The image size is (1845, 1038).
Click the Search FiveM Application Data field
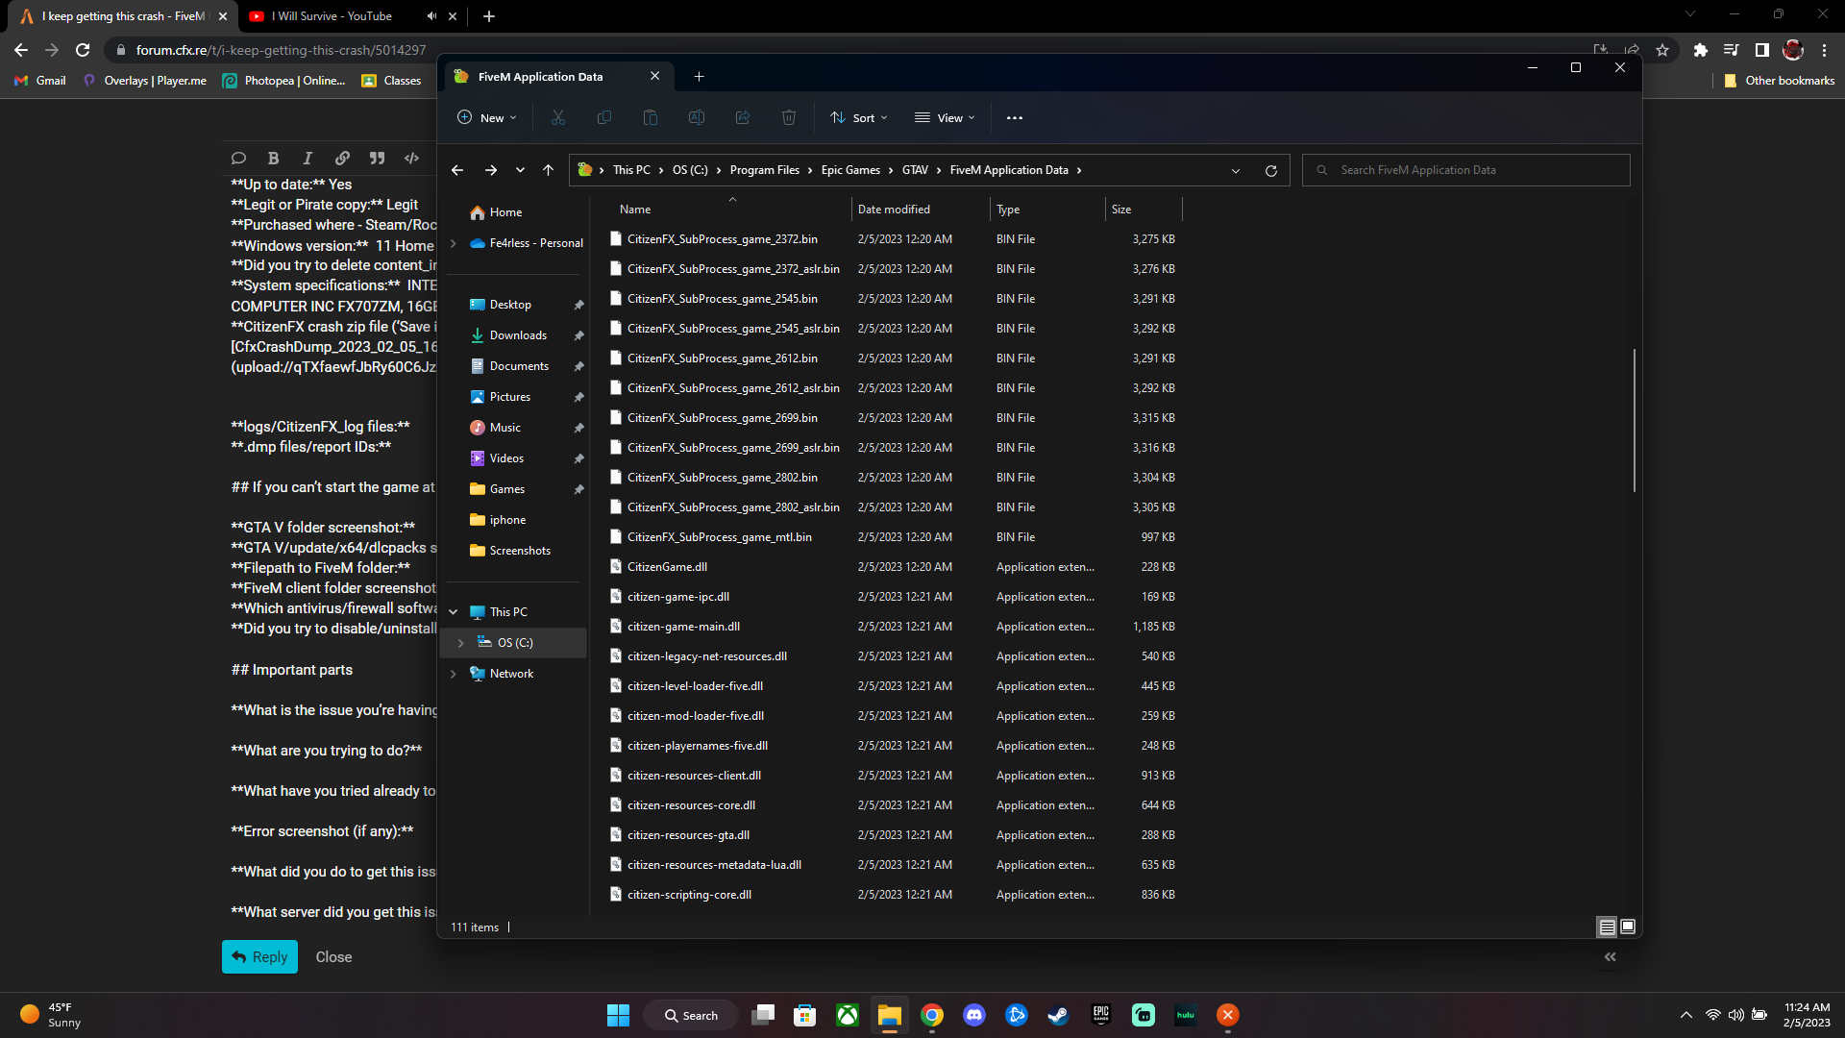[x=1466, y=170]
